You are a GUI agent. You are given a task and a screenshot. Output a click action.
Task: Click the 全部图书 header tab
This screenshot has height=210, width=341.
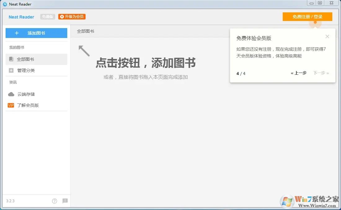(86, 31)
